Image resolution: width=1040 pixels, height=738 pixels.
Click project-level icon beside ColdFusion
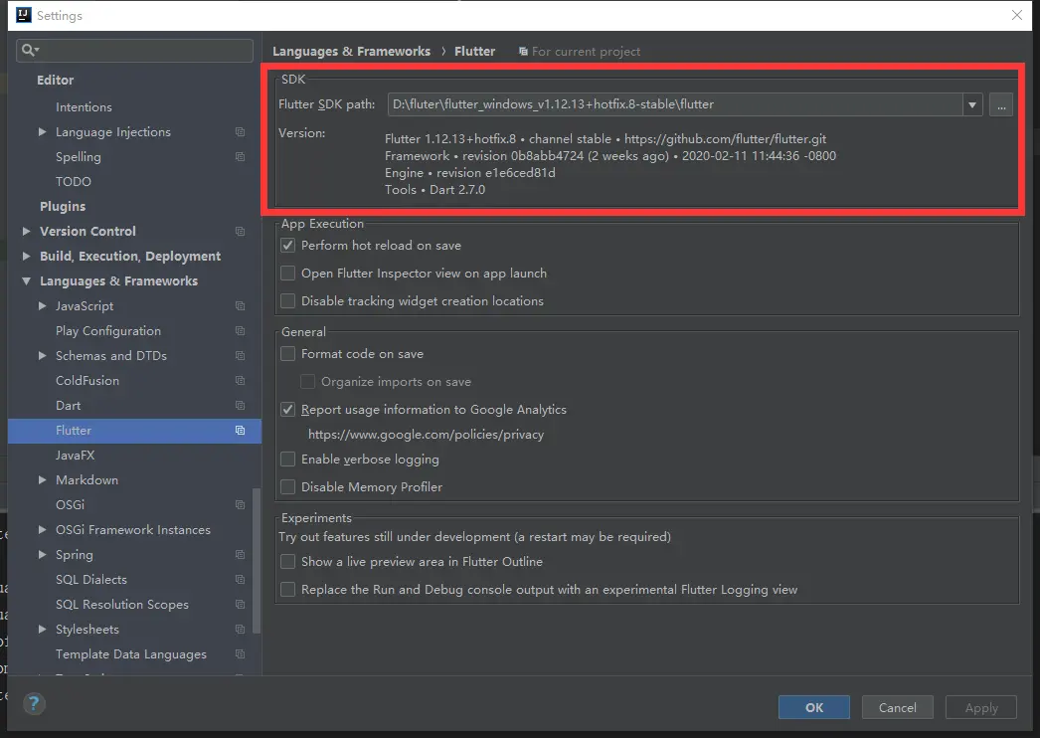(240, 380)
